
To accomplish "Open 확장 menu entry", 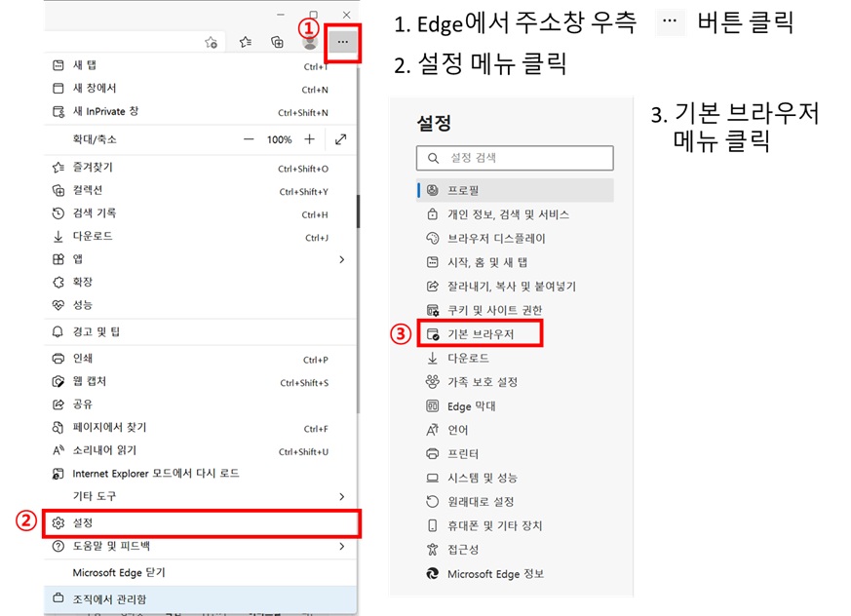I will click(x=200, y=283).
